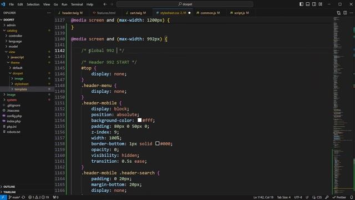355x200 pixels.
Task: Open changes compare icon in editor toolbar
Action: point(338,13)
